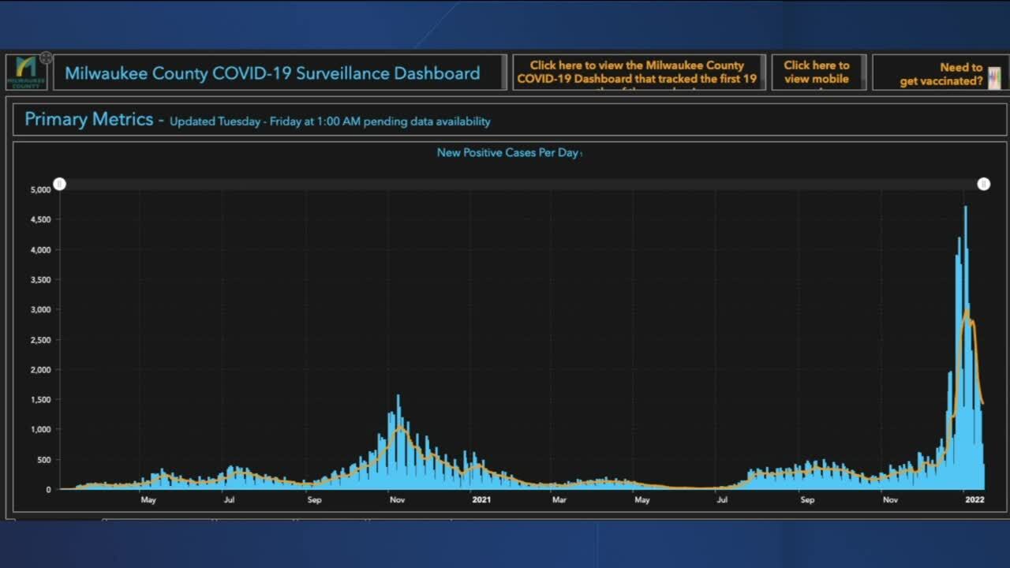
Task: Grab the left handle of the date range slider
Action: pyautogui.click(x=60, y=184)
